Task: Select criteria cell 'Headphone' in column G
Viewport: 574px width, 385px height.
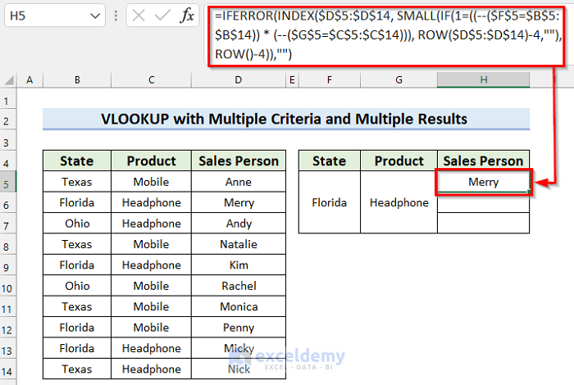Action: point(399,202)
